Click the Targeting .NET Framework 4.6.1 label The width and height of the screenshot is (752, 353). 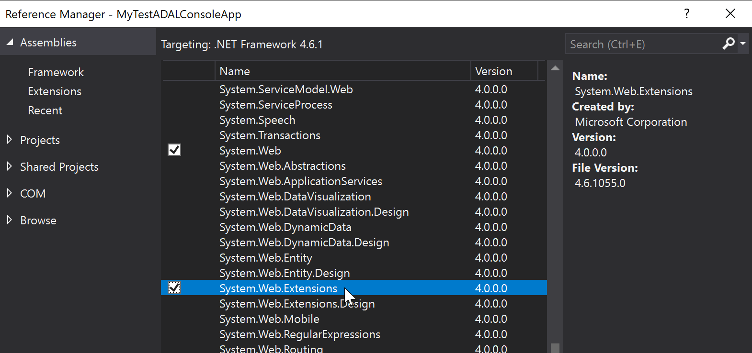pyautogui.click(x=242, y=44)
